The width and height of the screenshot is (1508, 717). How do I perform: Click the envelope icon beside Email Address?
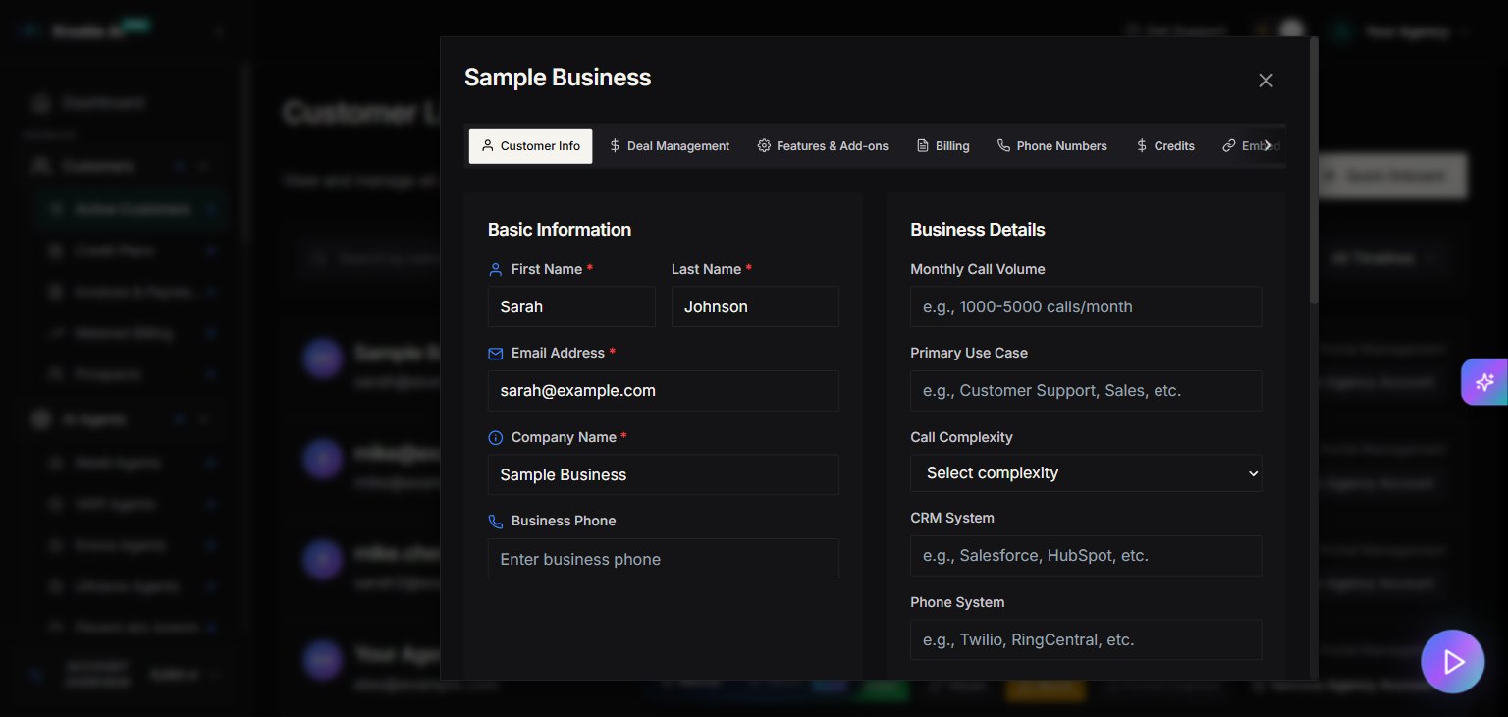pos(495,354)
